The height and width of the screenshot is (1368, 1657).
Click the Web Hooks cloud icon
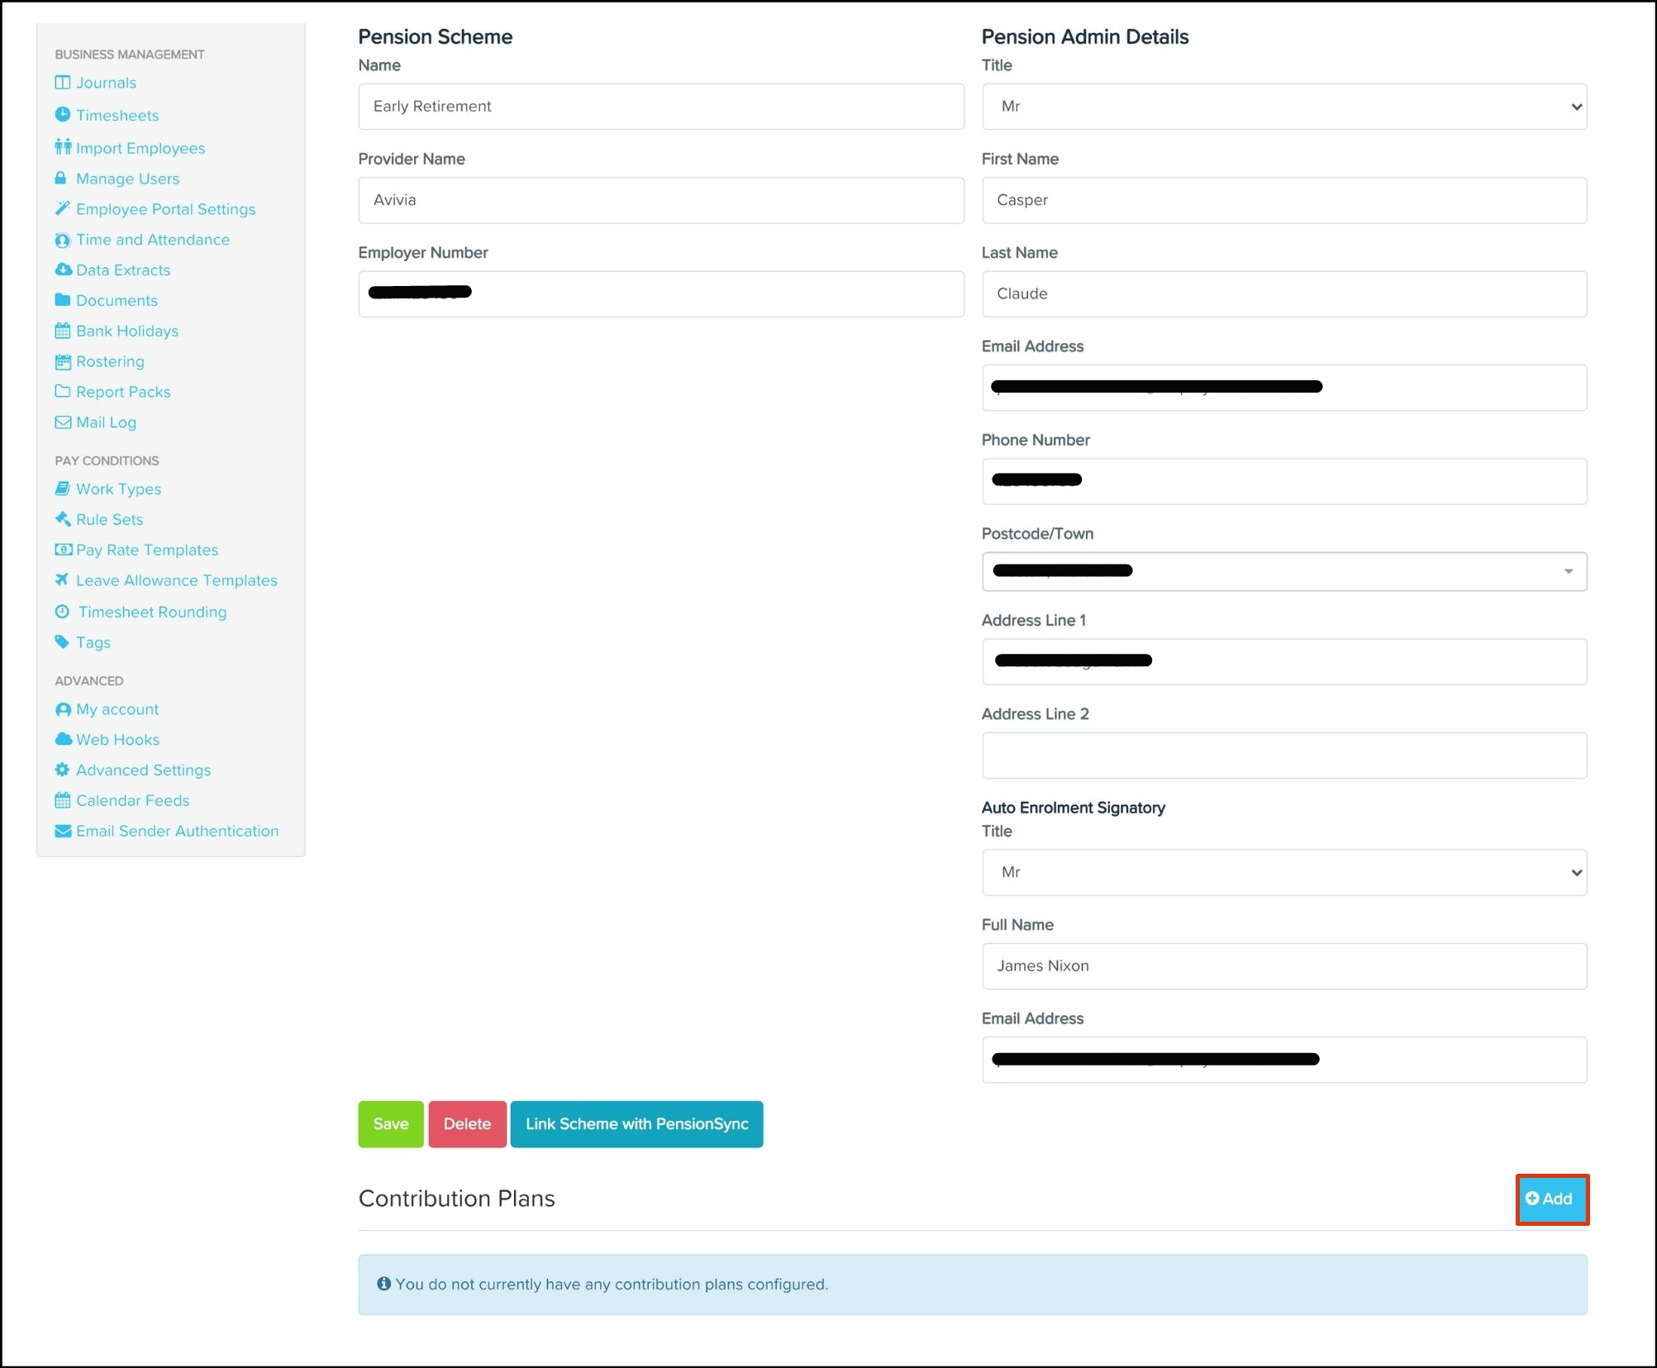tap(63, 739)
